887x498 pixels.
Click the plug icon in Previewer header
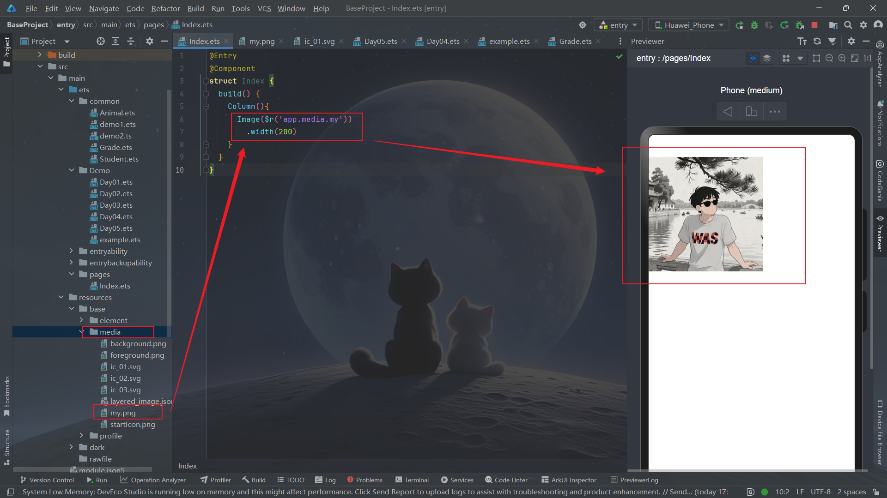click(x=832, y=41)
